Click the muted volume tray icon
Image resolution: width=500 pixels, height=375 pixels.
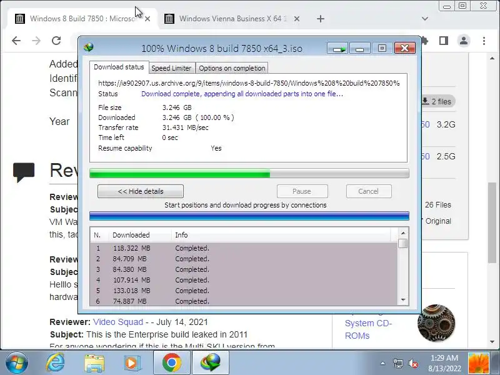tap(413, 363)
